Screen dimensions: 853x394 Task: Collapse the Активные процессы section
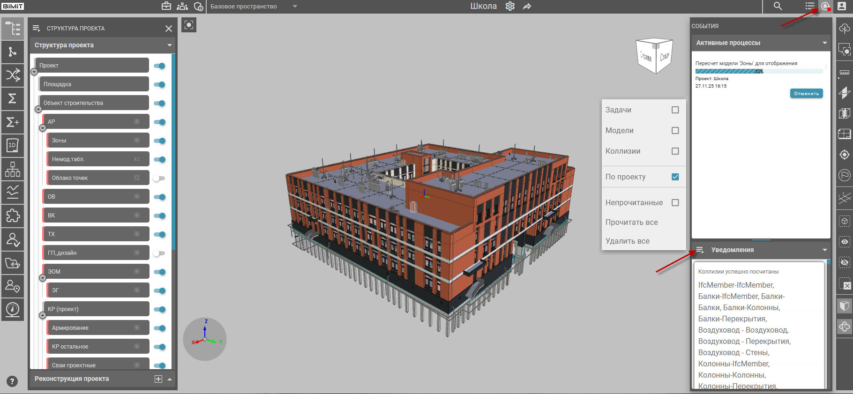824,43
